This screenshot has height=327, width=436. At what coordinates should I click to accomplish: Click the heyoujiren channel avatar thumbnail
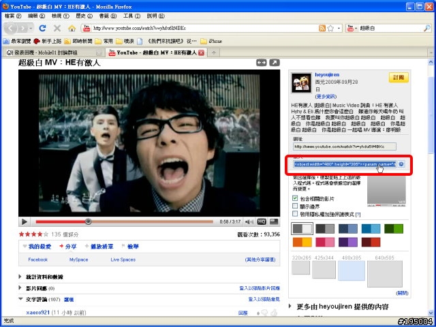pos(301,83)
